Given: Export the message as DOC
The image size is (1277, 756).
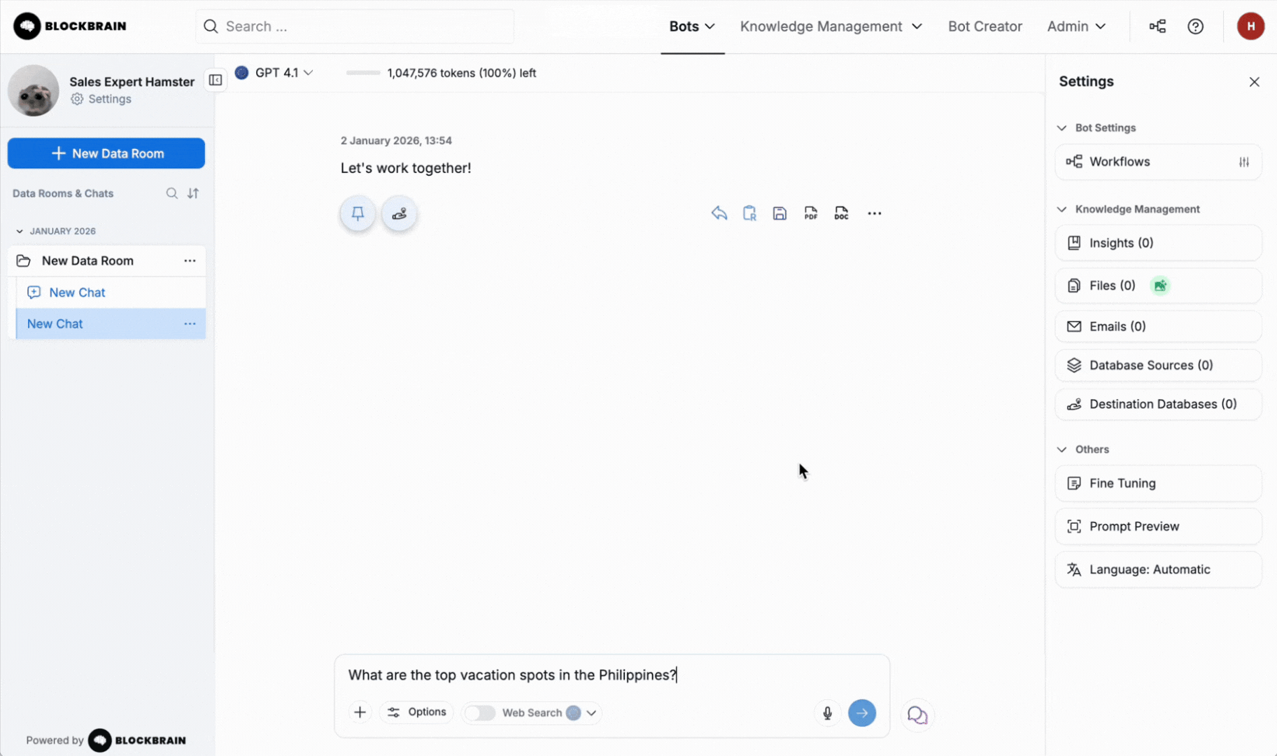Looking at the screenshot, I should coord(841,213).
